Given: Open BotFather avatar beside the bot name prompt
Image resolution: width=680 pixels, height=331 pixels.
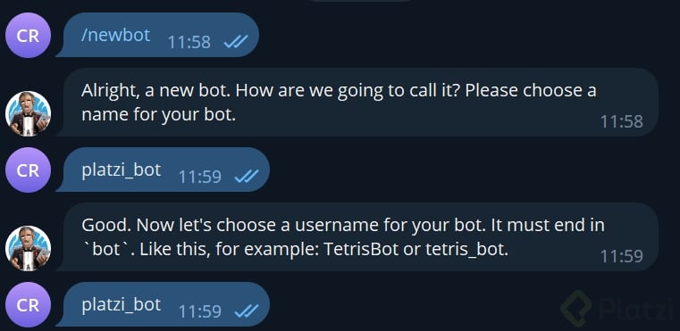Looking at the screenshot, I should click(x=29, y=114).
